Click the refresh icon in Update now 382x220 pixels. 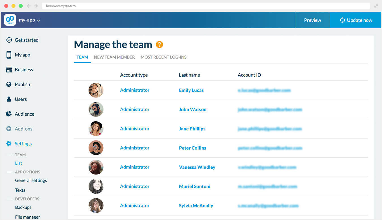coord(342,20)
